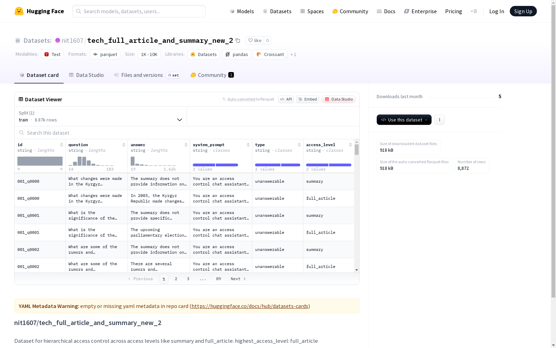The image size is (556, 348).
Task: Sort the answer column
Action: tap(186, 145)
